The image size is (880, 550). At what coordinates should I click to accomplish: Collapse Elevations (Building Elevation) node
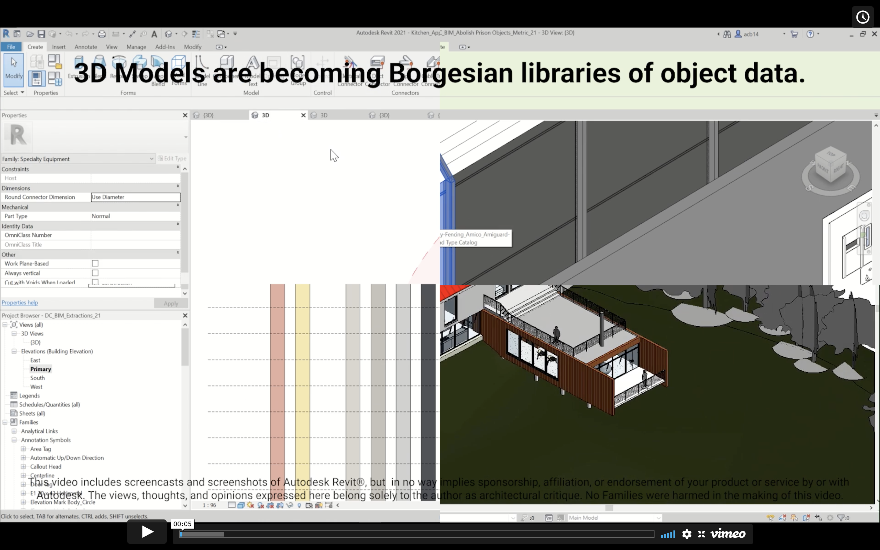pyautogui.click(x=14, y=351)
